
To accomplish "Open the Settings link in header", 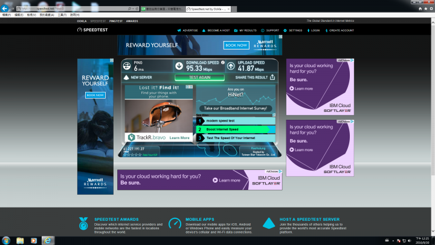I will (293, 30).
